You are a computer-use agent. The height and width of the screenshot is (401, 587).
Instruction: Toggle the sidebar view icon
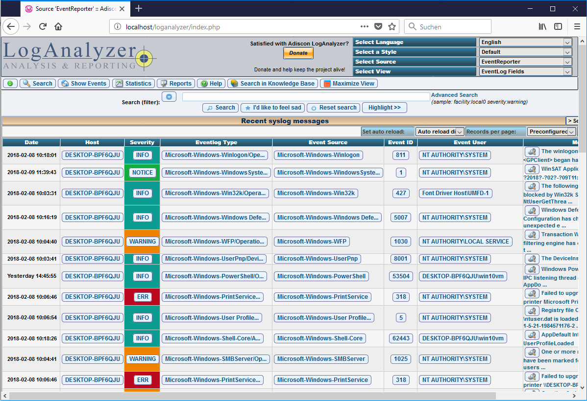(x=558, y=26)
